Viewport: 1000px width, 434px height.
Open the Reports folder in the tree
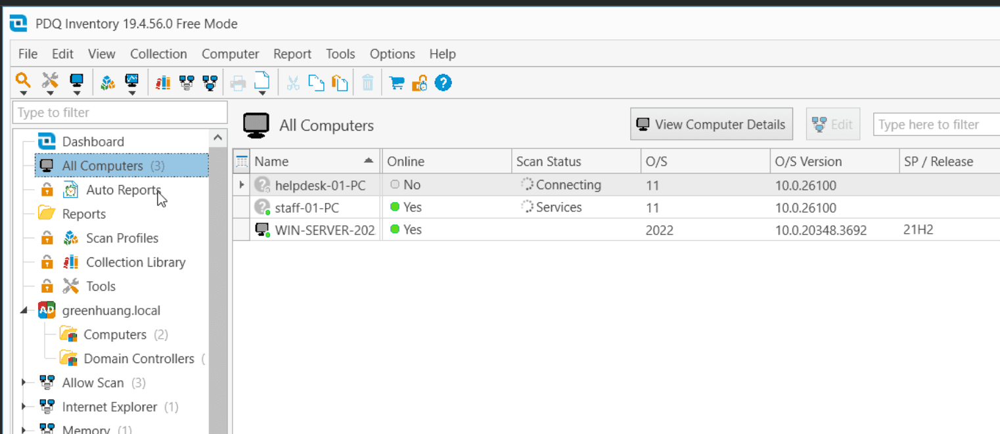coord(84,214)
